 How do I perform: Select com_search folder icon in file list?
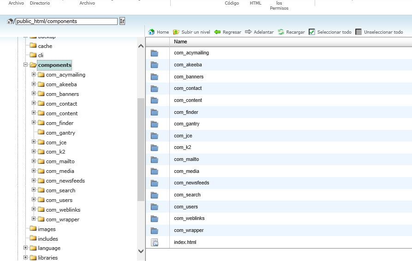click(155, 195)
